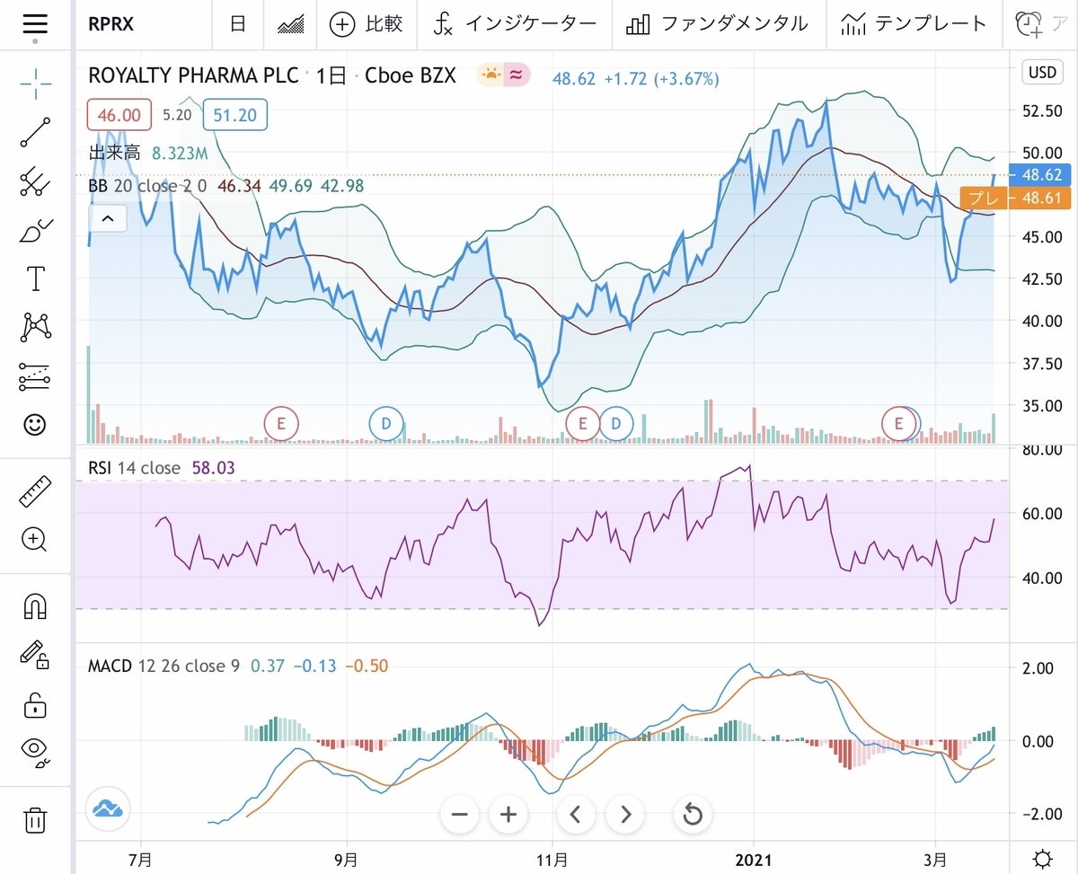Image resolution: width=1078 pixels, height=874 pixels.
Task: Select the ruler measure tool
Action: point(35,491)
